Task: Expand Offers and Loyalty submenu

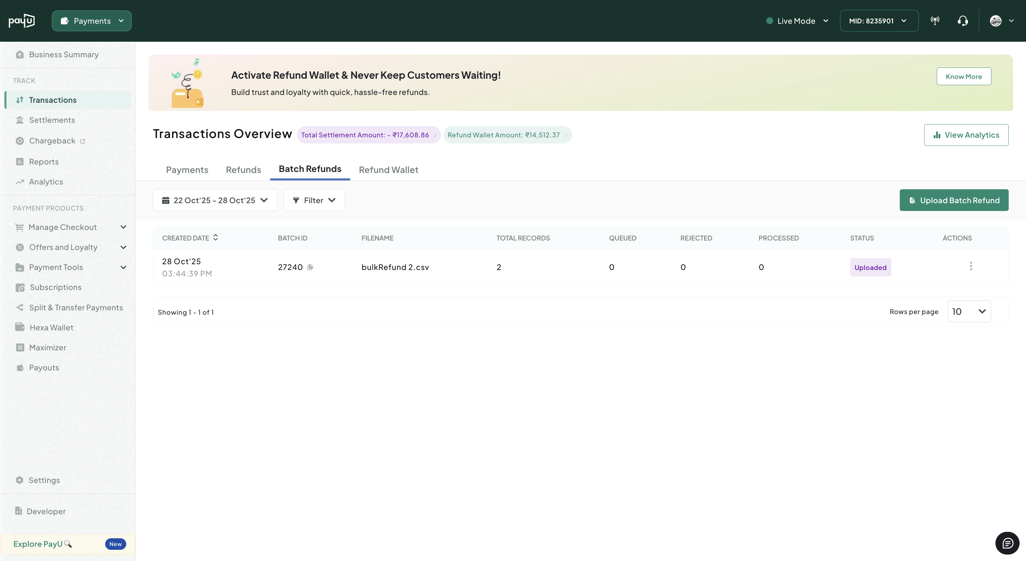Action: [x=123, y=247]
